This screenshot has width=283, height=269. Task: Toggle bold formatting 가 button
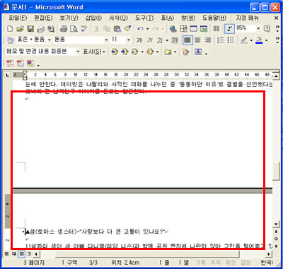[x=139, y=40]
